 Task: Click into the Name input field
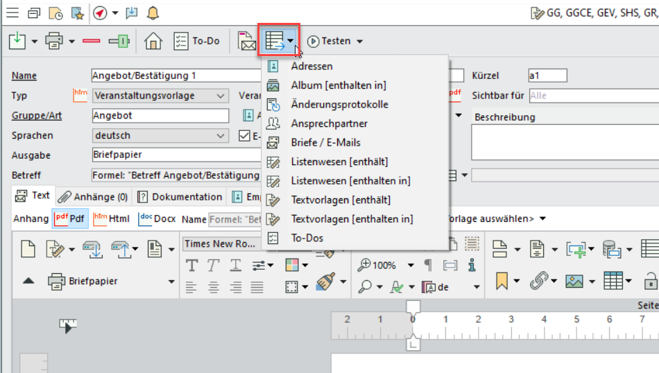173,76
